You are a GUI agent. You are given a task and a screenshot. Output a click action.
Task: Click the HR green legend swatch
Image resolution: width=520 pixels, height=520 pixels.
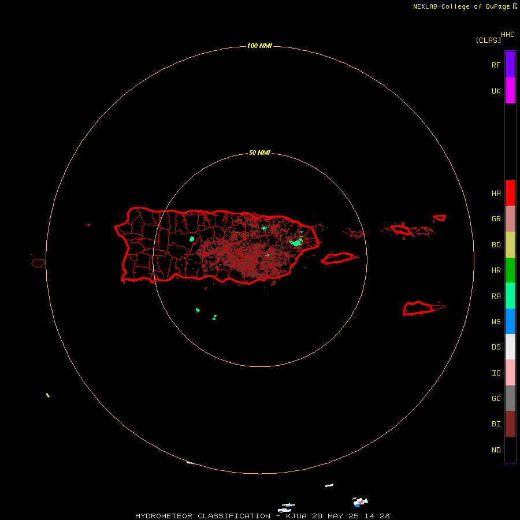tap(510, 270)
